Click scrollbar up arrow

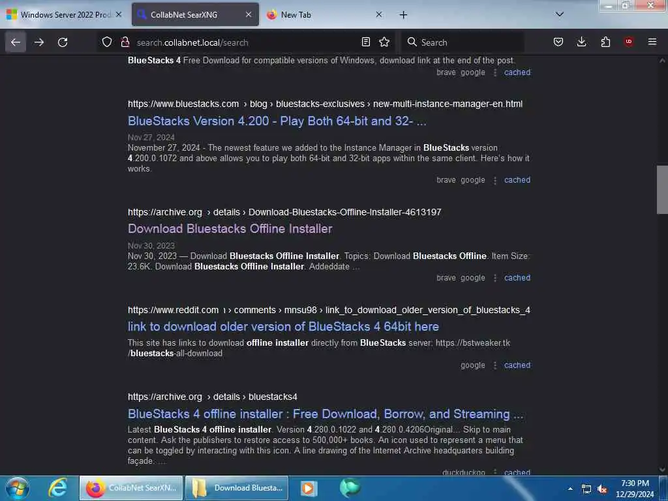[662, 61]
